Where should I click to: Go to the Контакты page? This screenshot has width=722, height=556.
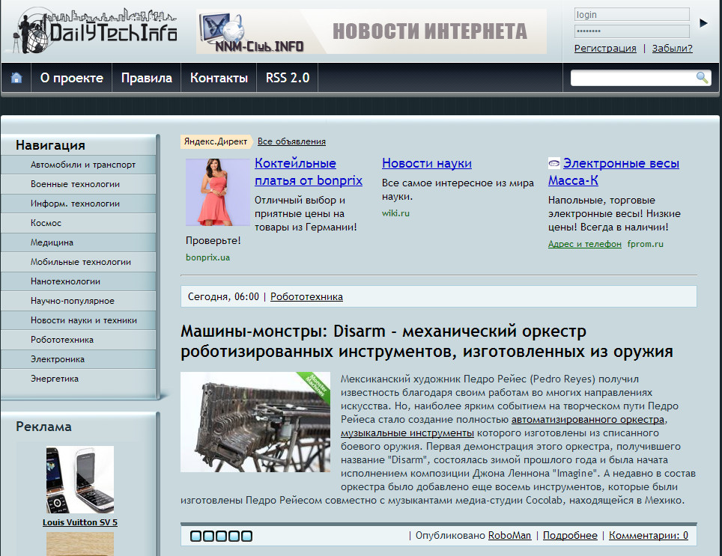click(x=219, y=78)
